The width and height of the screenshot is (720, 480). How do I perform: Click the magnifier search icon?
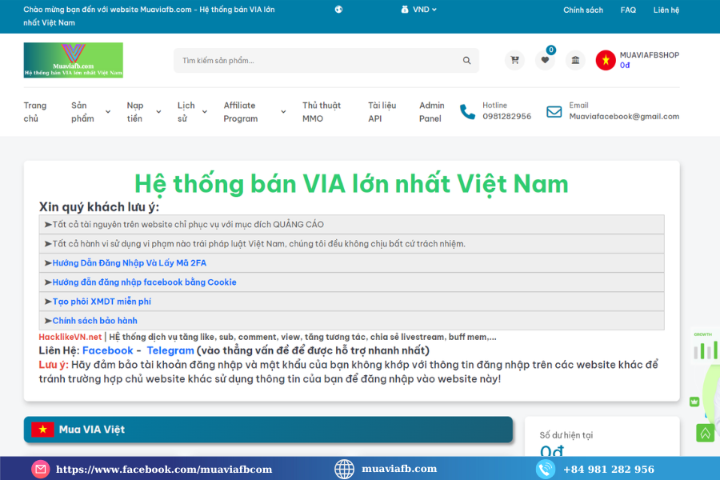(466, 61)
